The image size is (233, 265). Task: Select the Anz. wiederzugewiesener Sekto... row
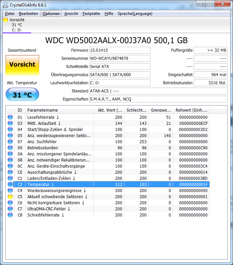tap(108, 135)
